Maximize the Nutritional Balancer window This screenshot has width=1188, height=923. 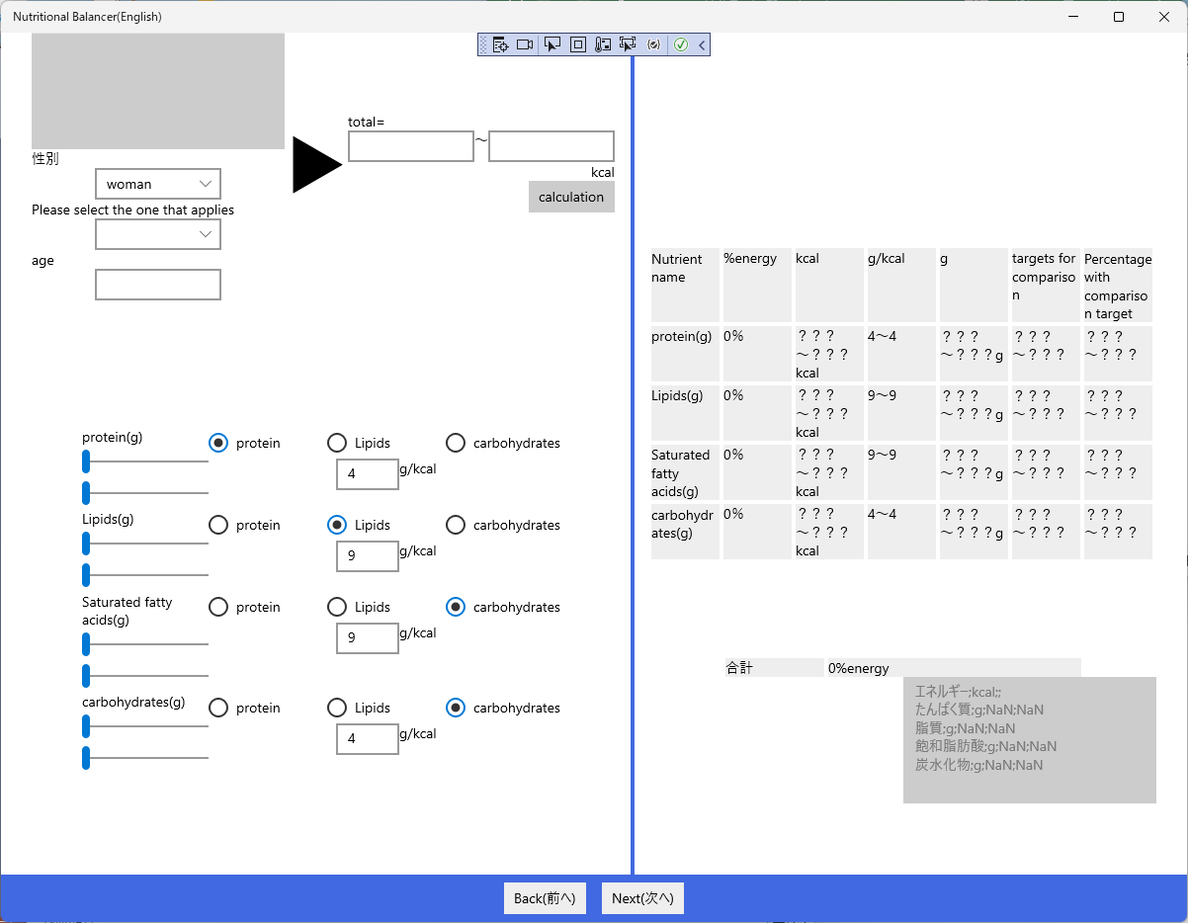click(1119, 17)
